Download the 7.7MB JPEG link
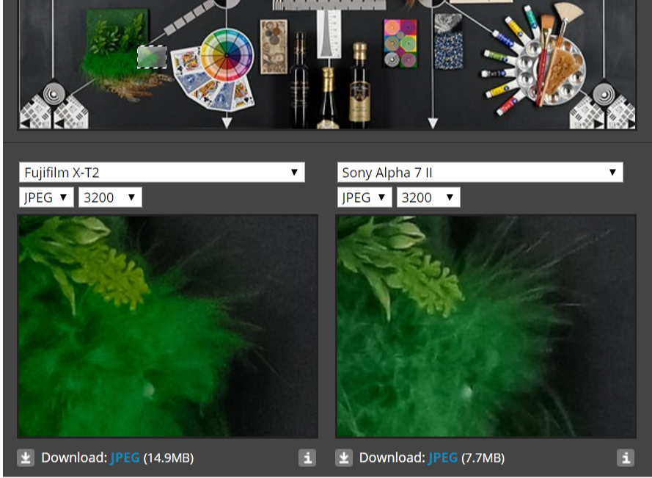The height and width of the screenshot is (478, 652). click(x=442, y=458)
